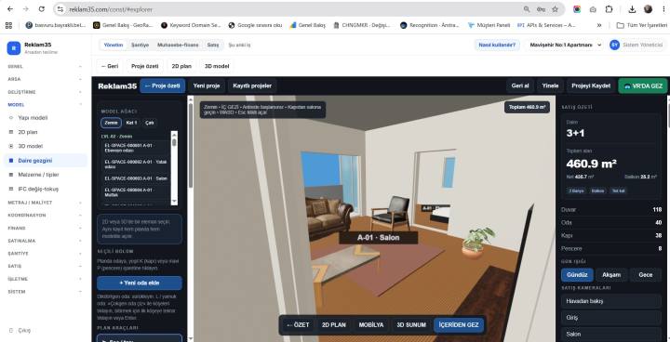Open the Müşteri Paneli bookmark
The width and height of the screenshot is (670, 342).
(x=489, y=25)
